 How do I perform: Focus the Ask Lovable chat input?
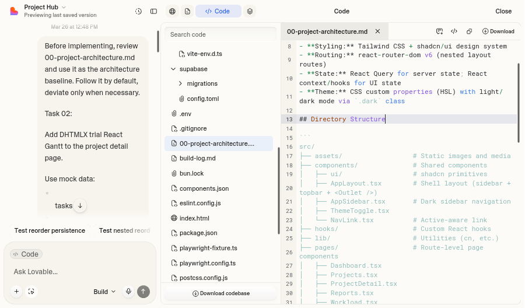coord(80,272)
